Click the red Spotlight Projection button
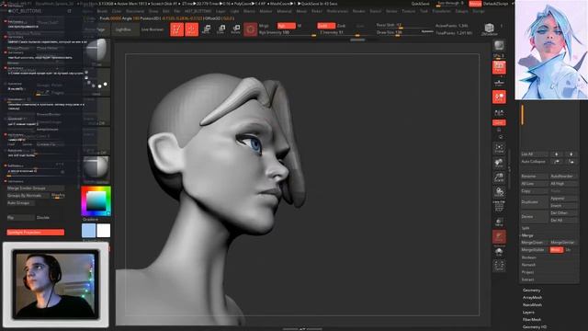This screenshot has width=588, height=331. [36, 233]
